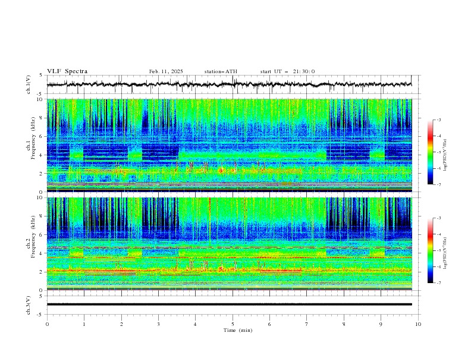Select the date text "Feb. 11, 2025"
This screenshot has height=364, width=471.
[166, 71]
